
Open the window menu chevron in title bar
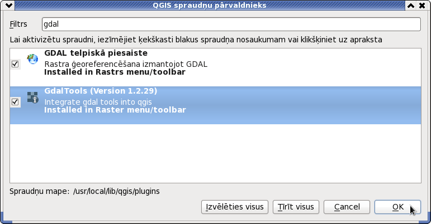8,5
